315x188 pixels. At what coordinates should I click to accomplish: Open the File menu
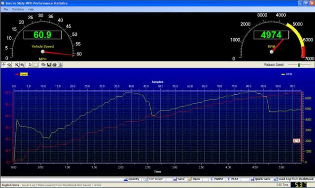pyautogui.click(x=5, y=9)
